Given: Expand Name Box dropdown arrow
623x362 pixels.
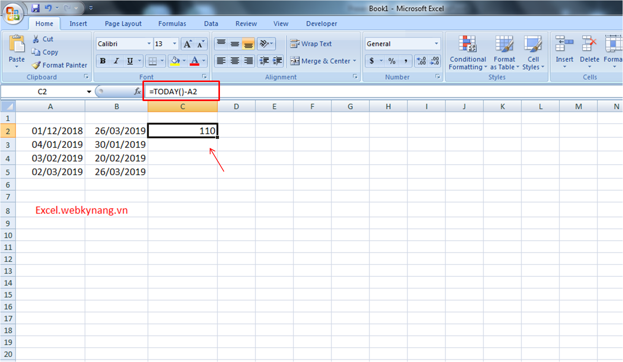Looking at the screenshot, I should (x=89, y=92).
